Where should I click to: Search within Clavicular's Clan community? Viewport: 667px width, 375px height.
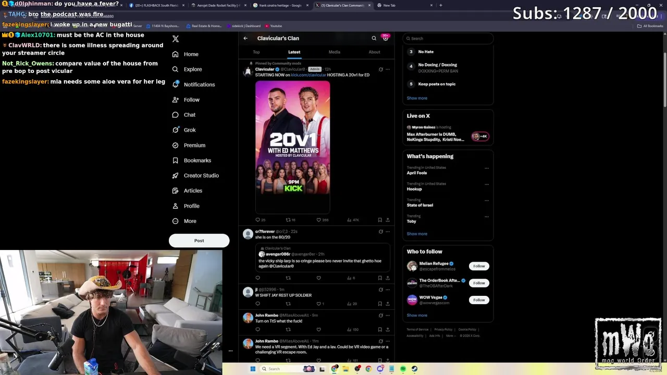coord(374,38)
